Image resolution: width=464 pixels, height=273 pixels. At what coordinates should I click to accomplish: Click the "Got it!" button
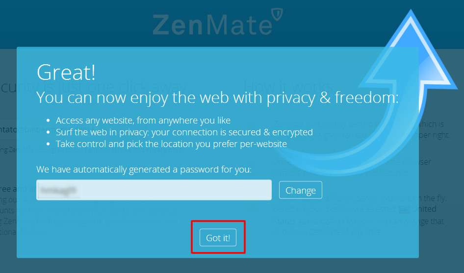(x=218, y=238)
